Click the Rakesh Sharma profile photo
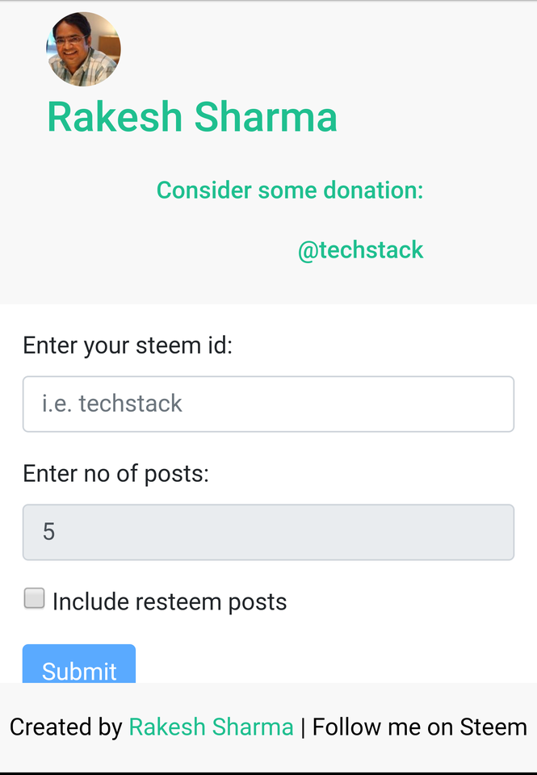The image size is (537, 775). (83, 49)
